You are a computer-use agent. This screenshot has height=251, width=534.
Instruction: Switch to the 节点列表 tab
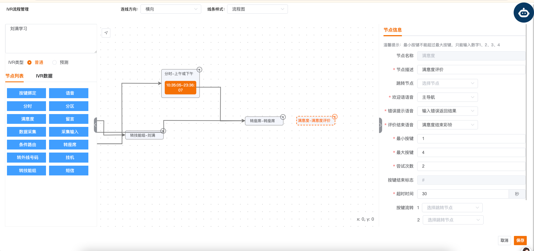(14, 76)
